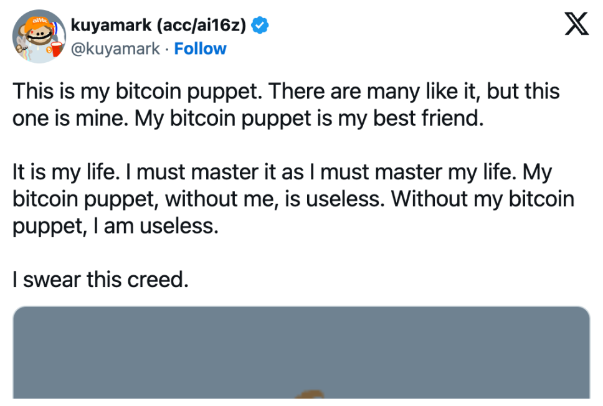Open the attached tweet image
Image resolution: width=603 pixels, height=406 pixels.
tap(301, 351)
